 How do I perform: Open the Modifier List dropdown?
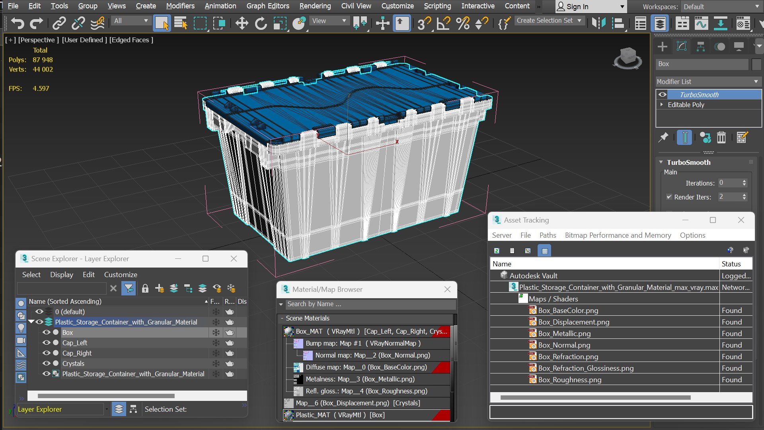pos(708,82)
